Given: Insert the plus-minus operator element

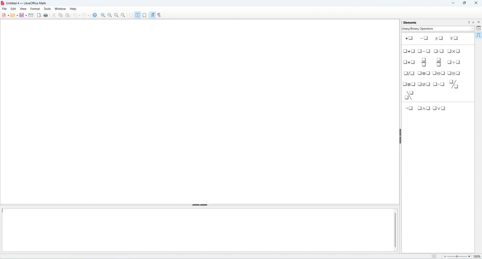Looking at the screenshot, I should coord(438,38).
